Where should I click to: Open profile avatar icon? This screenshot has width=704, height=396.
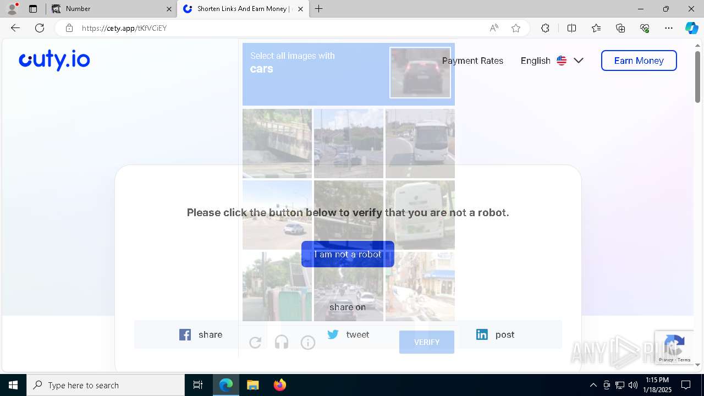pyautogui.click(x=12, y=9)
